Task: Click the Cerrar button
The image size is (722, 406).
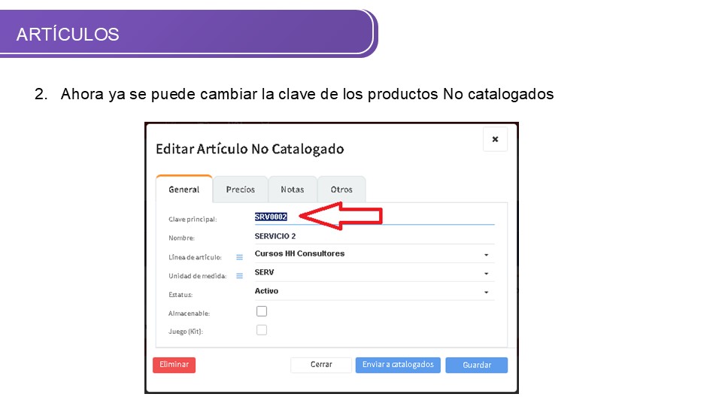Action: pyautogui.click(x=321, y=365)
